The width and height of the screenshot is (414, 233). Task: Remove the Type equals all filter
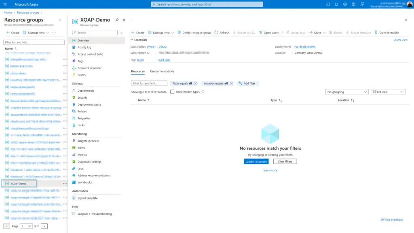(195, 83)
